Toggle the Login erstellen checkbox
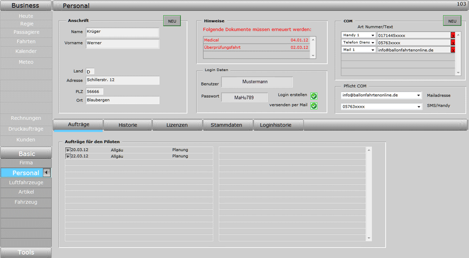 coord(314,96)
